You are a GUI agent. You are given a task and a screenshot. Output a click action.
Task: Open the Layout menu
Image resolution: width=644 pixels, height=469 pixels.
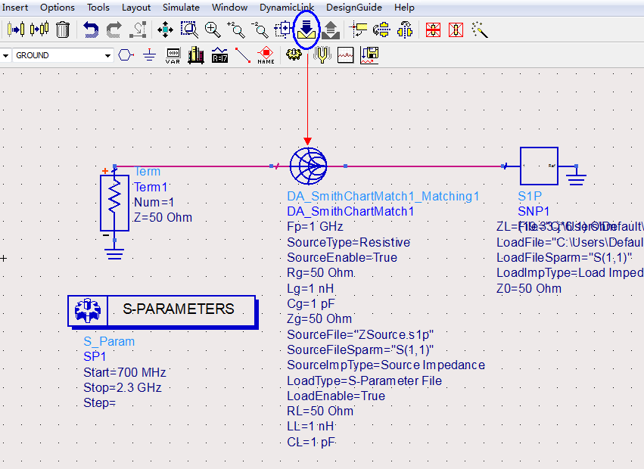point(136,8)
